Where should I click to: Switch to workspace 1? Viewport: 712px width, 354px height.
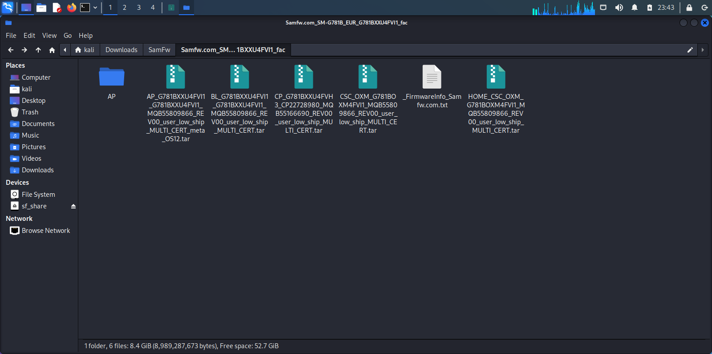[110, 8]
